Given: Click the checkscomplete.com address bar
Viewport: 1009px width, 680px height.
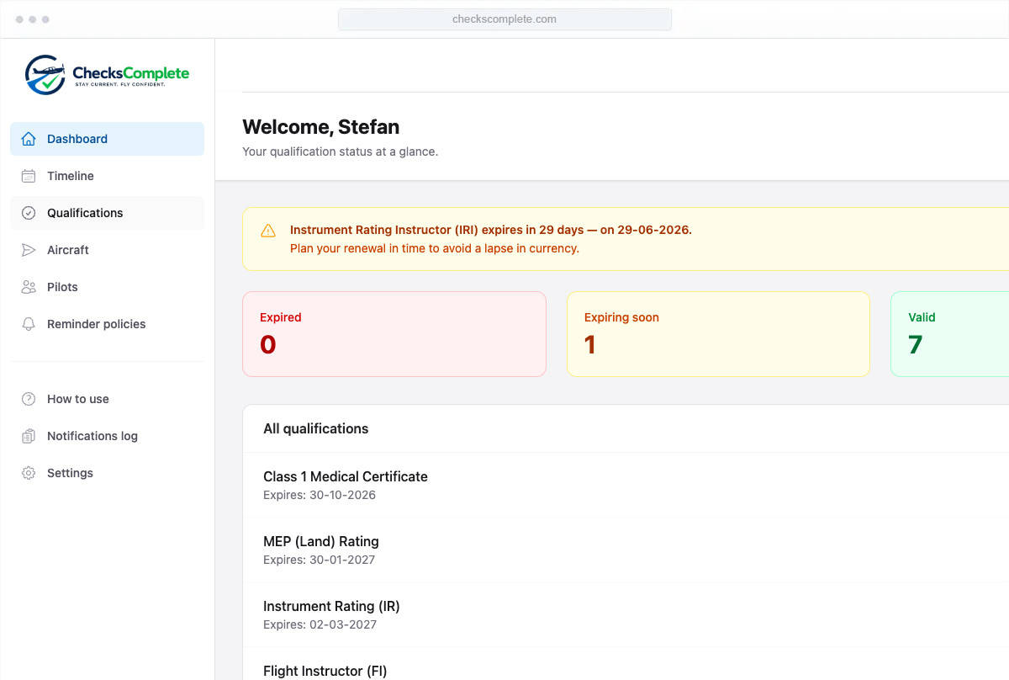Looking at the screenshot, I should (504, 19).
